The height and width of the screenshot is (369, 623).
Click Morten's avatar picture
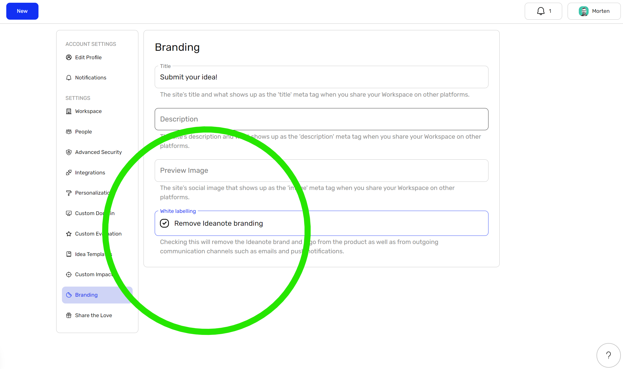point(583,11)
